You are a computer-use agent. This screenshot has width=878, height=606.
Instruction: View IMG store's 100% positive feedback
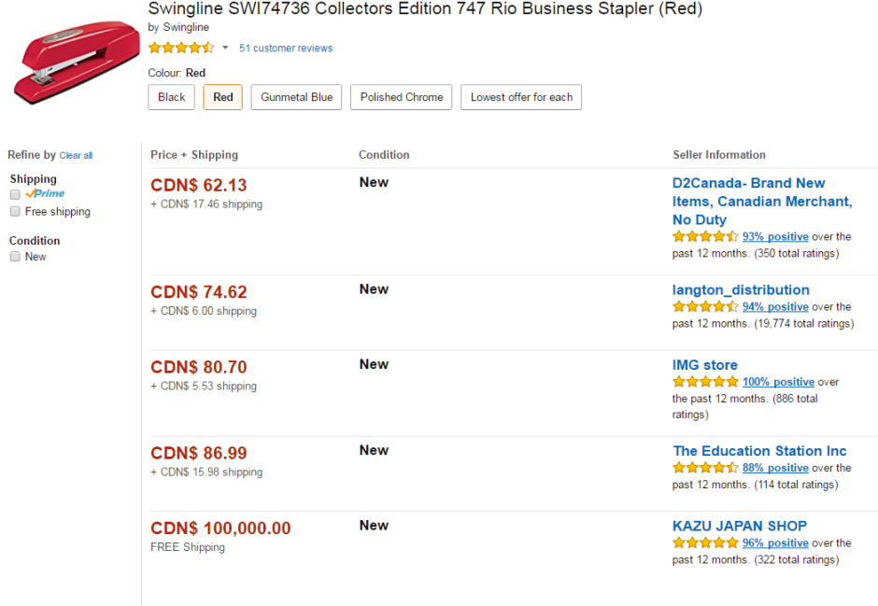tap(778, 382)
